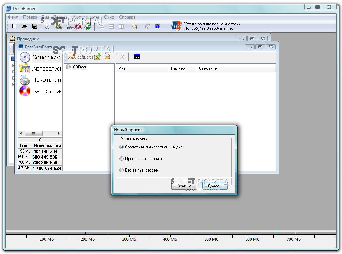Click the yellow marker near 700 Мб on the ruler
This screenshot has width=342, height=254.
(x=295, y=233)
